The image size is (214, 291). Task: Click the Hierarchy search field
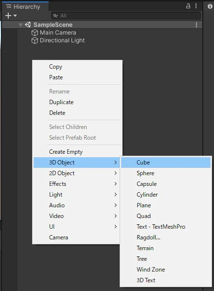point(126,16)
